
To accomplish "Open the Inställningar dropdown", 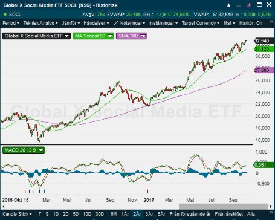I will [x=164, y=23].
